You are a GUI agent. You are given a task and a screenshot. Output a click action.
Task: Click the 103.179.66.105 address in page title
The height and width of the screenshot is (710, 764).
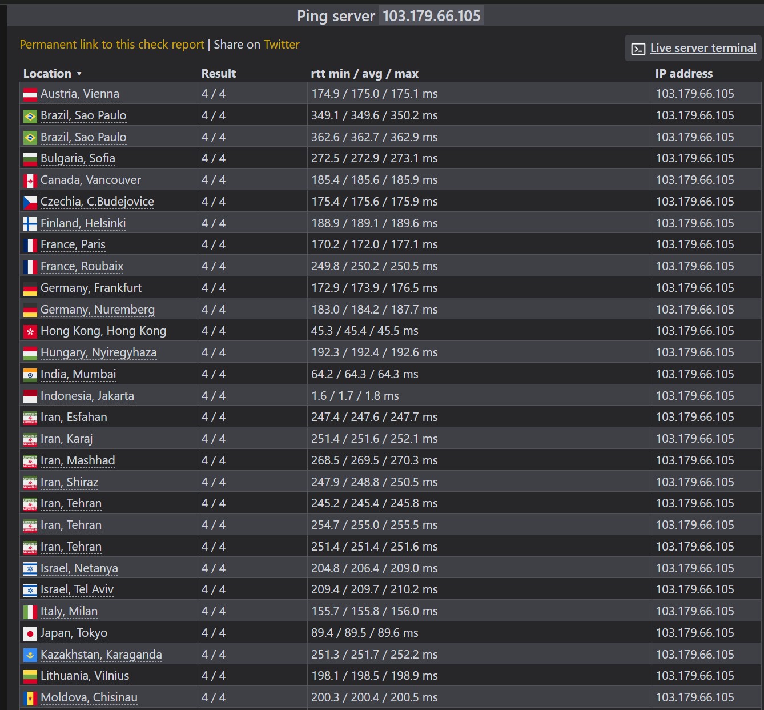pyautogui.click(x=431, y=15)
